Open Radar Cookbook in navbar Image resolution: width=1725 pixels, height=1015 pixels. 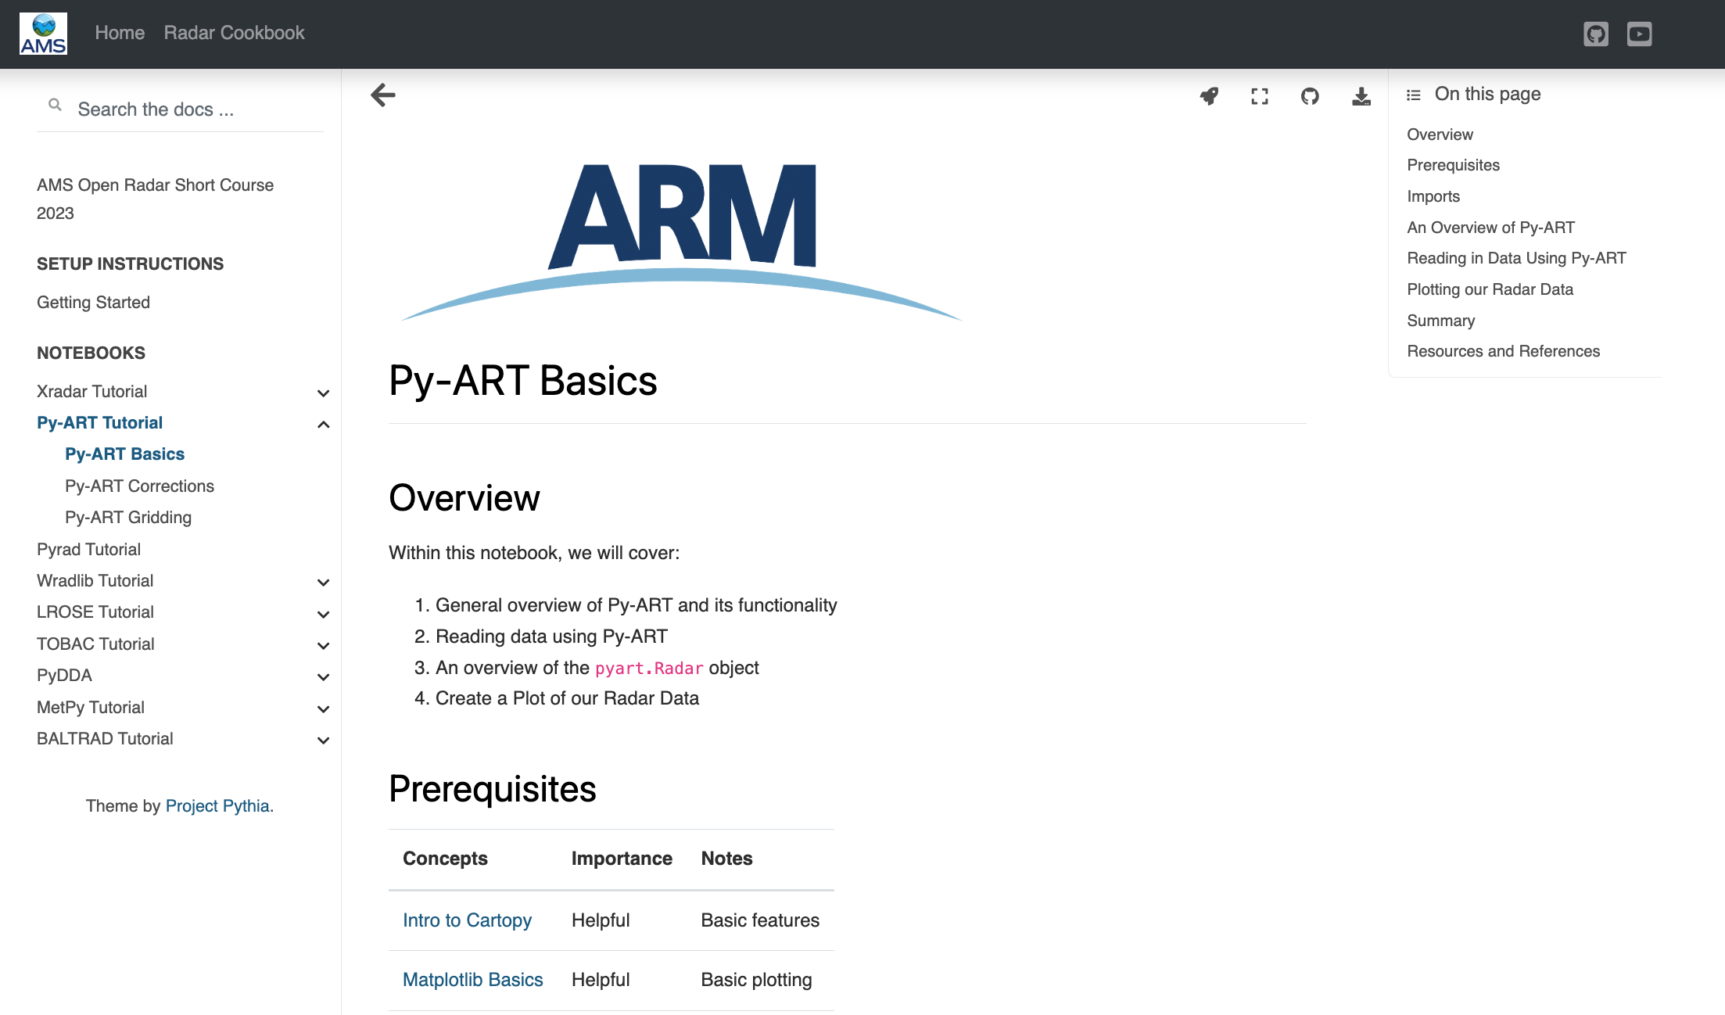click(x=234, y=33)
